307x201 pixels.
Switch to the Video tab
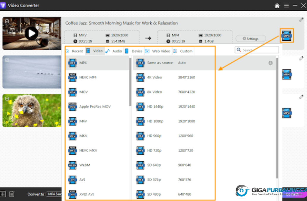[x=95, y=51]
